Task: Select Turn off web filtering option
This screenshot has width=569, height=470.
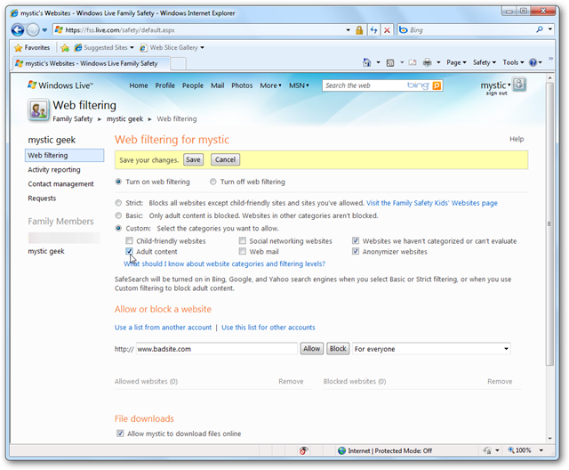Action: (213, 182)
